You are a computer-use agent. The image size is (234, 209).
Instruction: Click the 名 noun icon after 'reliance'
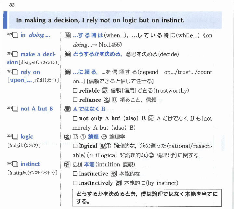[x=106, y=100]
